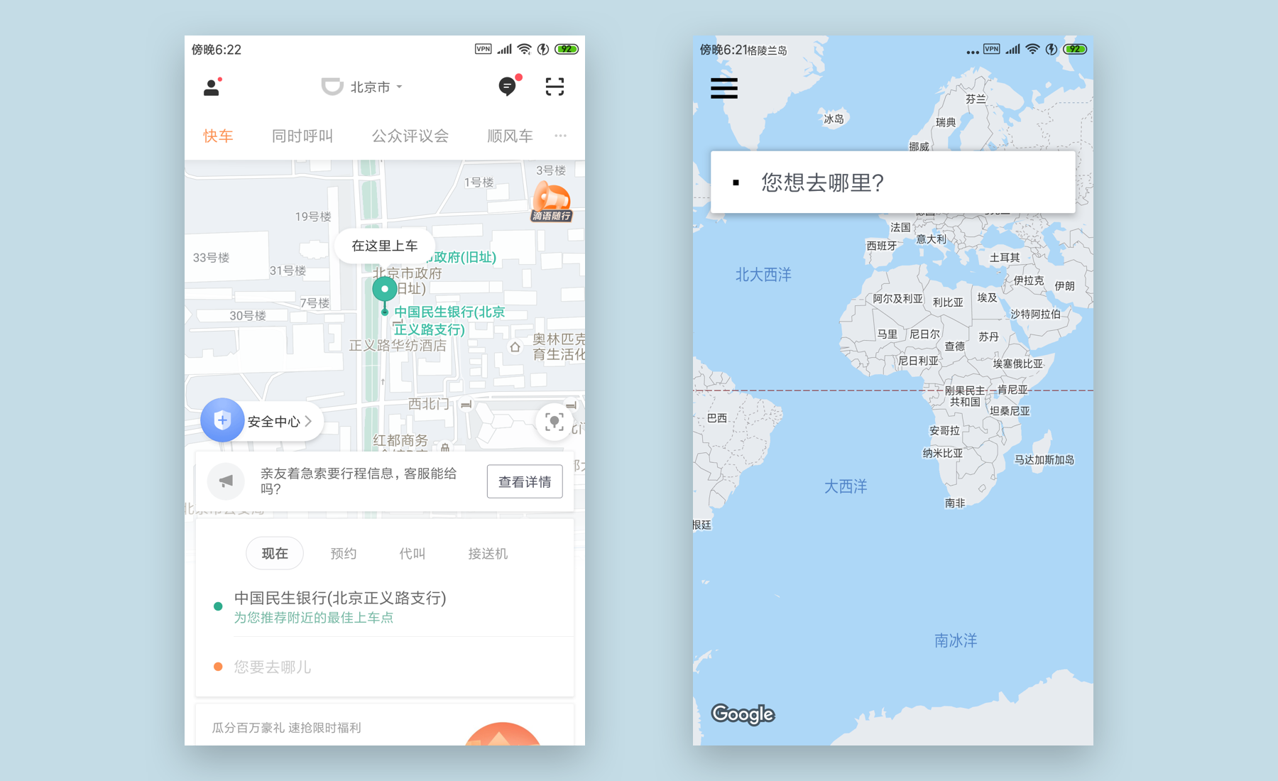Tap the 马达加斯加岛 label
The height and width of the screenshot is (781, 1278).
coord(1044,459)
